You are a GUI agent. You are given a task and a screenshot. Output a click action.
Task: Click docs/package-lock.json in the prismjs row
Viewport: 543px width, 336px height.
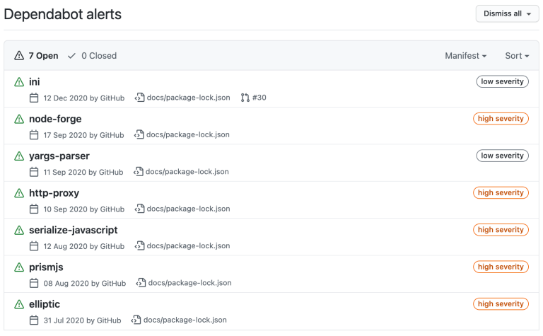(189, 283)
